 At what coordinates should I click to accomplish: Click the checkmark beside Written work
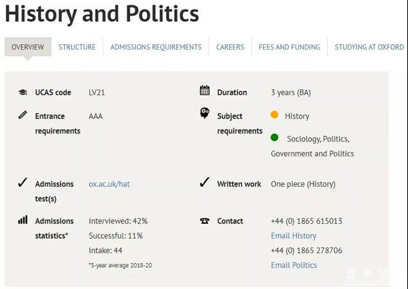[205, 182]
